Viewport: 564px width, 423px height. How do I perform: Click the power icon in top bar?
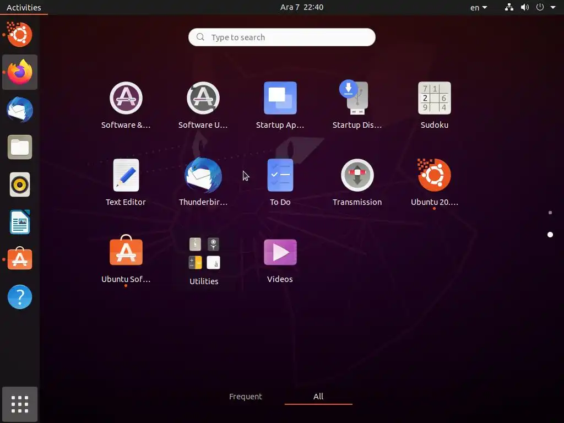click(540, 7)
